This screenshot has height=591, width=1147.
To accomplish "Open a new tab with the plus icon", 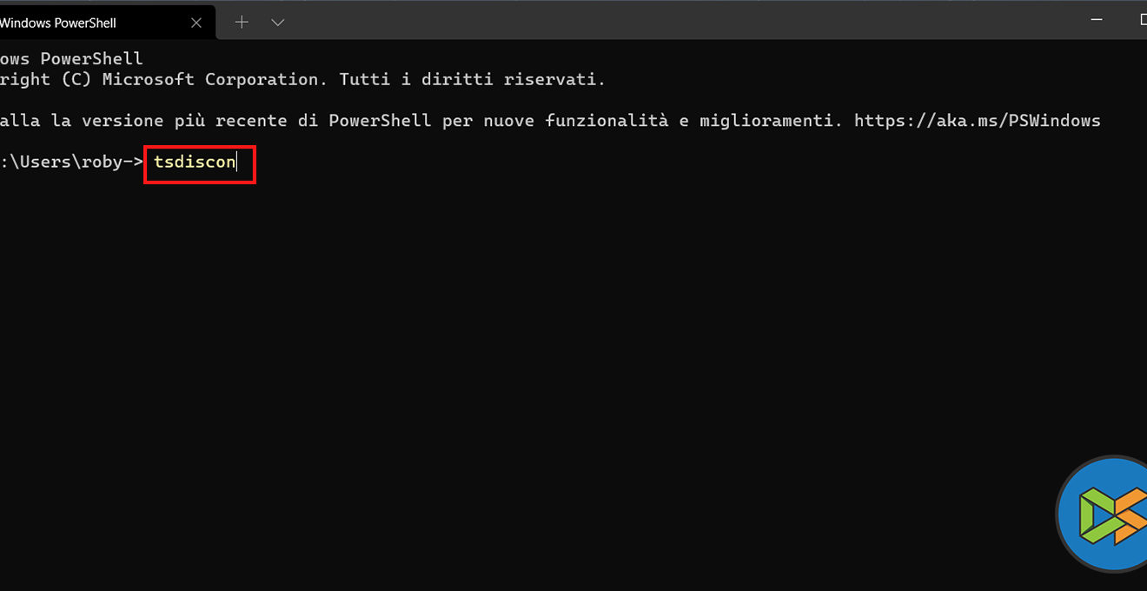I will [x=242, y=23].
